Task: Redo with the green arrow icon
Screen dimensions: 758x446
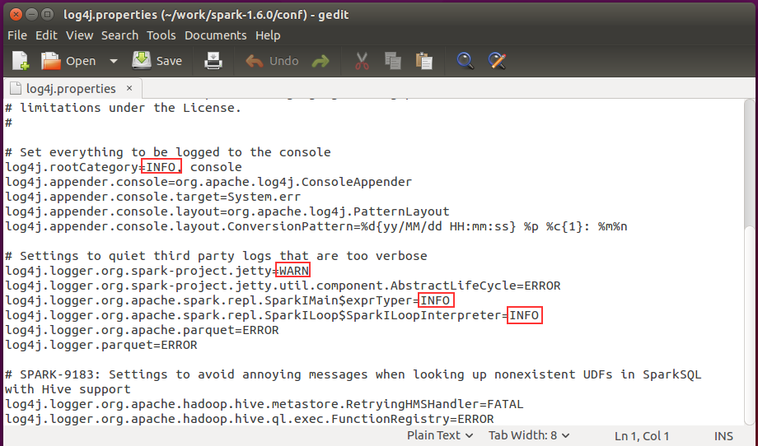Action: click(x=321, y=61)
